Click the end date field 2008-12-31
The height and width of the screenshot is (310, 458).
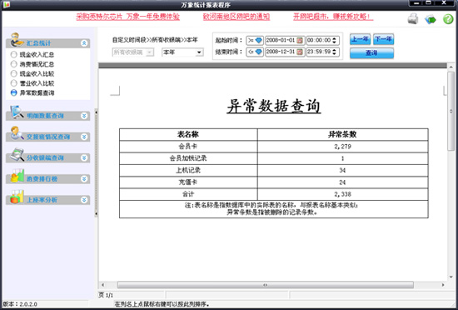285,52
